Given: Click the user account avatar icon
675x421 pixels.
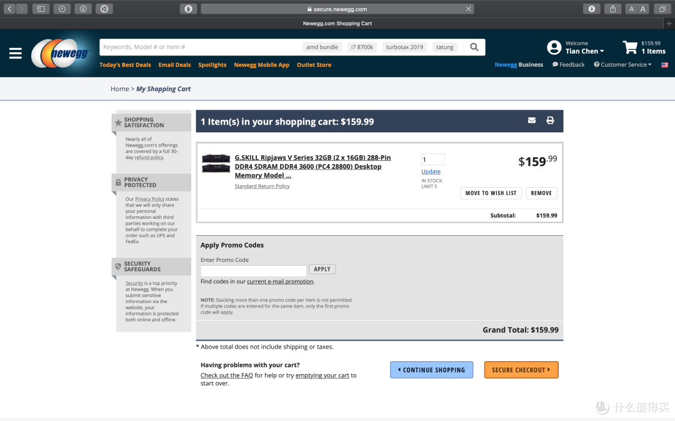Looking at the screenshot, I should [554, 47].
